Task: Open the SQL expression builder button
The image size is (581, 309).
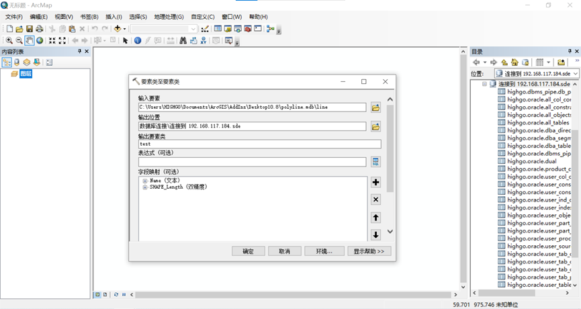Action: [375, 161]
